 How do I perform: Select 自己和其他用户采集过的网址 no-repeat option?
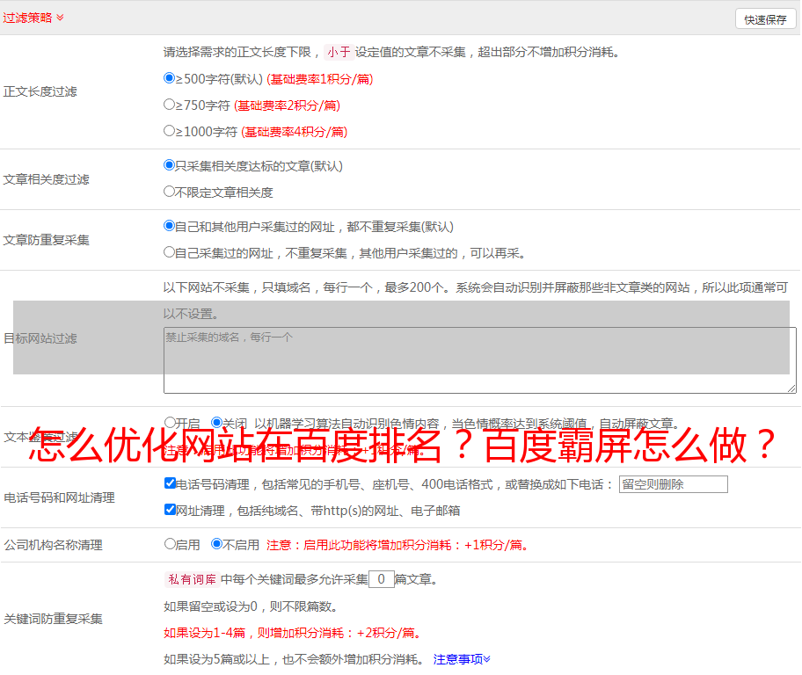pyautogui.click(x=170, y=226)
